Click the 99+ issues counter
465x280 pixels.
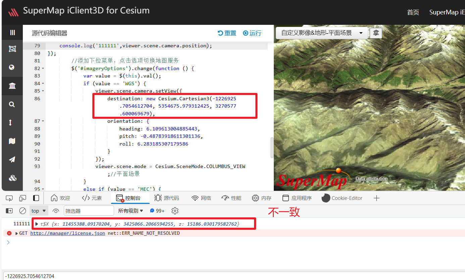157,211
